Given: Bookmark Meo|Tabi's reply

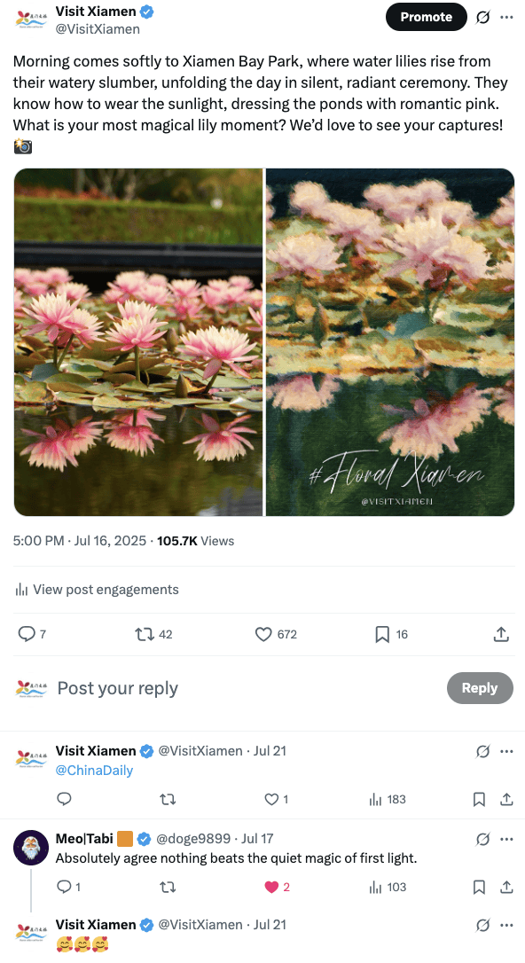Looking at the screenshot, I should (x=479, y=887).
